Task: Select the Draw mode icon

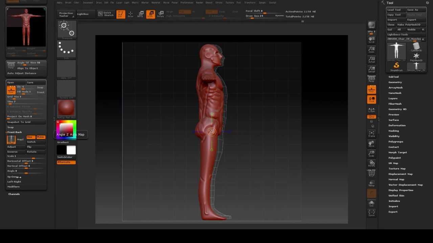Action: click(x=131, y=14)
